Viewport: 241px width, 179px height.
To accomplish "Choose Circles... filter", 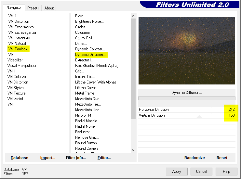I will click(x=81, y=27).
